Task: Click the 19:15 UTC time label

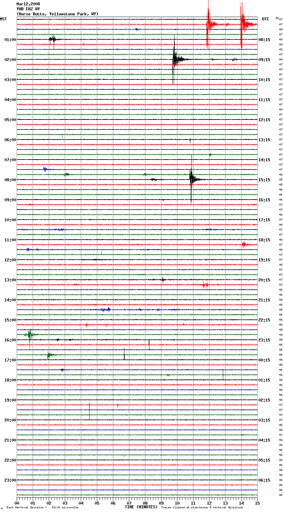Action: pyautogui.click(x=264, y=260)
